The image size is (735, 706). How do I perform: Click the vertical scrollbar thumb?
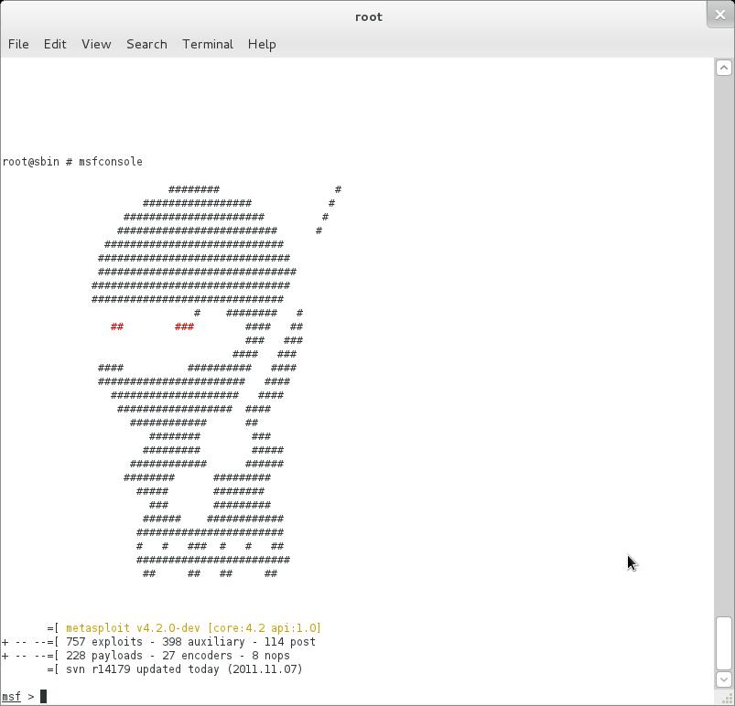(x=723, y=644)
